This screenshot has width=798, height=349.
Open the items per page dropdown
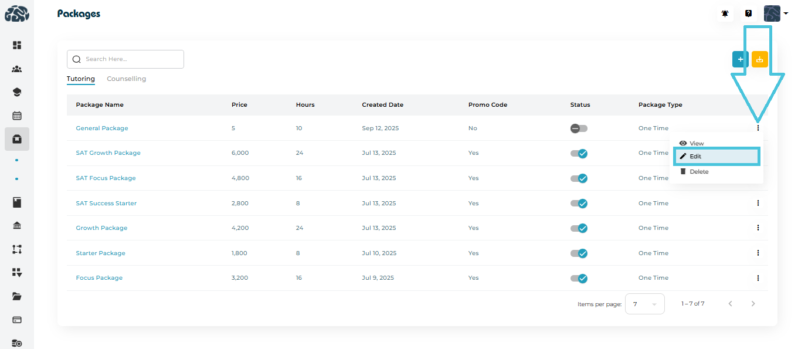pos(644,304)
